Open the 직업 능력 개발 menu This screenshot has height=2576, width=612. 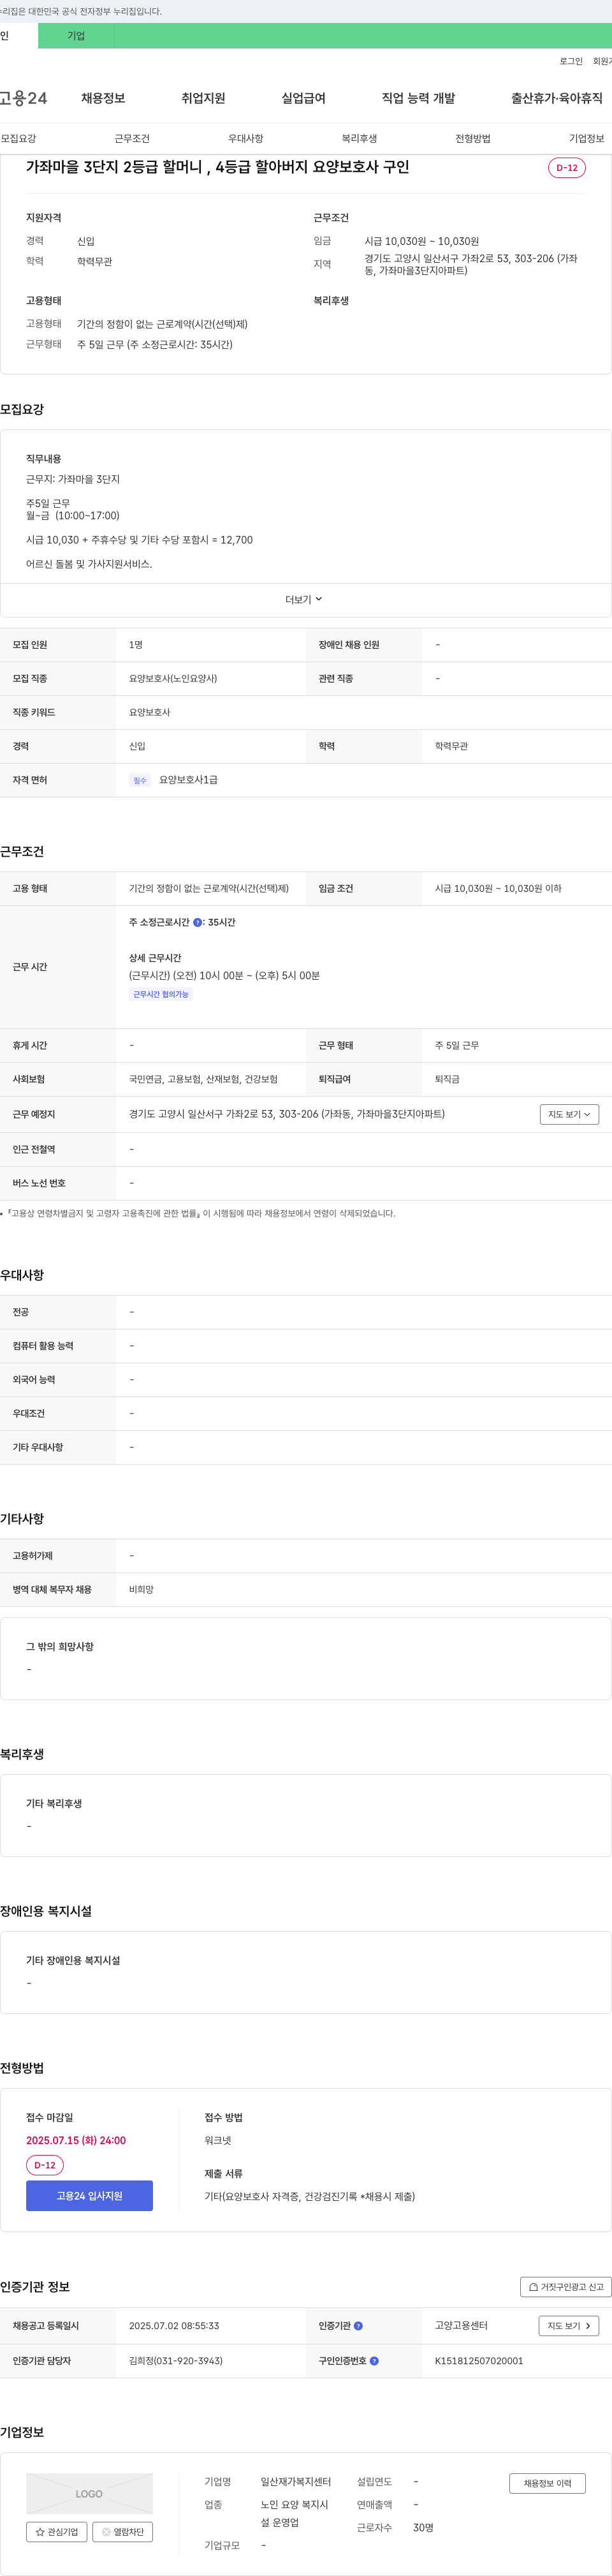[418, 98]
